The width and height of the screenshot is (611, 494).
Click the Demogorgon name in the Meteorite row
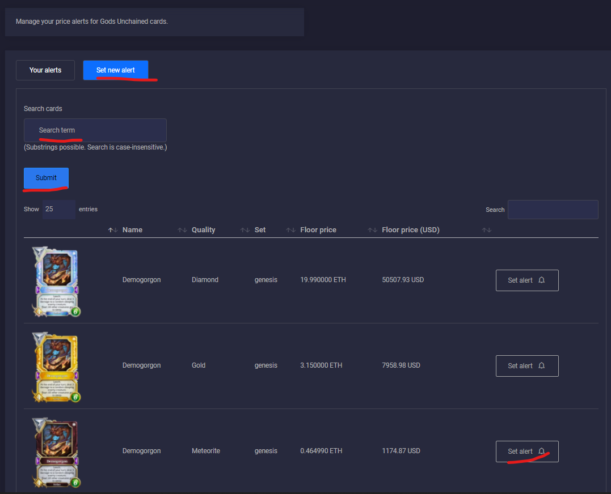point(141,451)
